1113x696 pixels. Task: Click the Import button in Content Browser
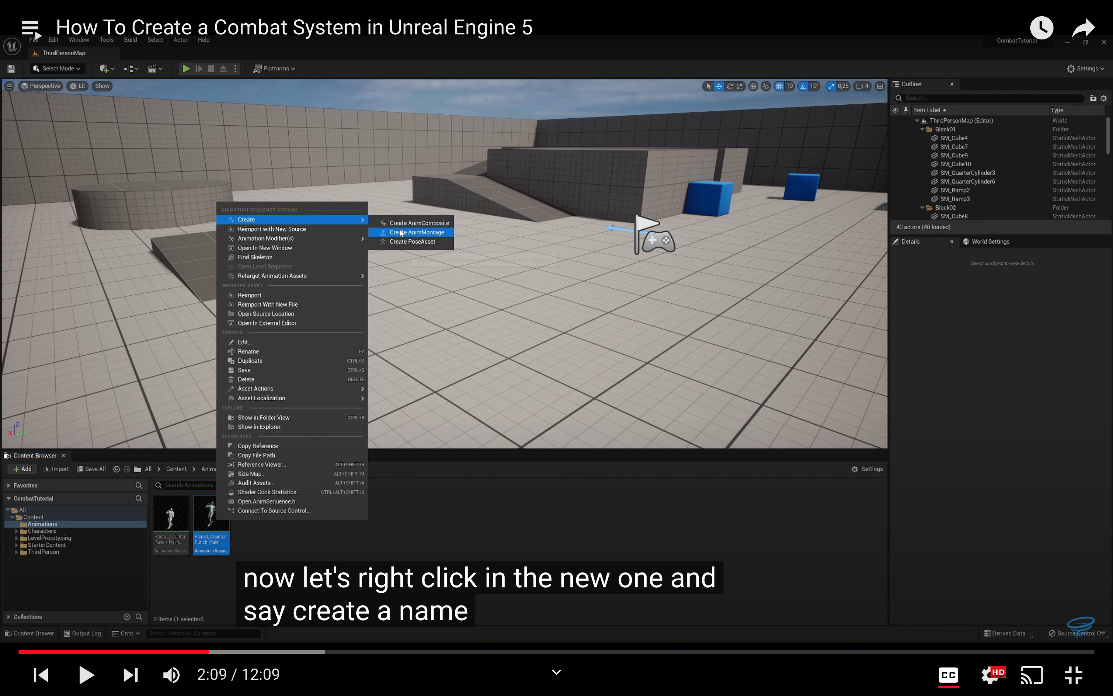click(x=56, y=469)
